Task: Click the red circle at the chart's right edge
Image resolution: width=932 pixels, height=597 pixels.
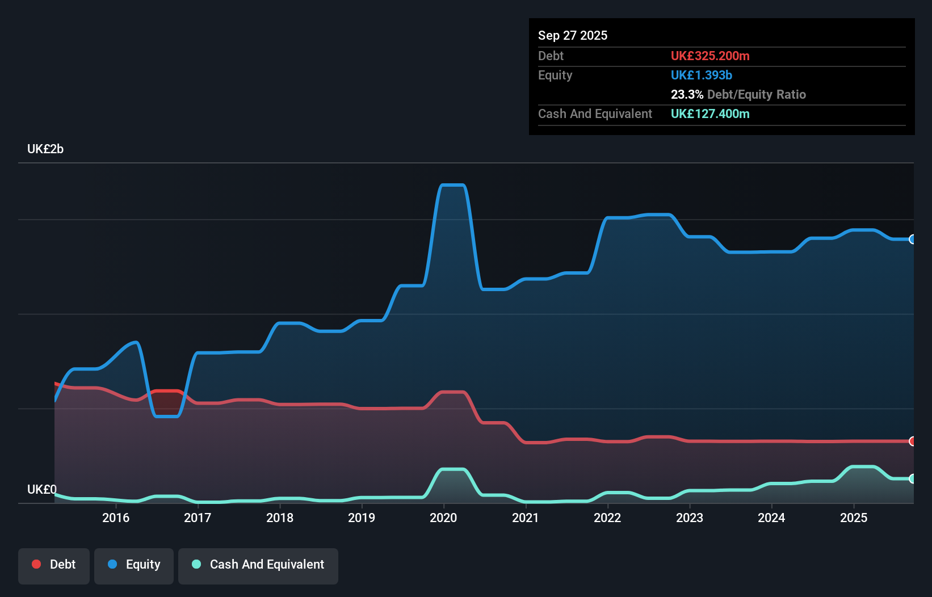Action: coord(912,440)
